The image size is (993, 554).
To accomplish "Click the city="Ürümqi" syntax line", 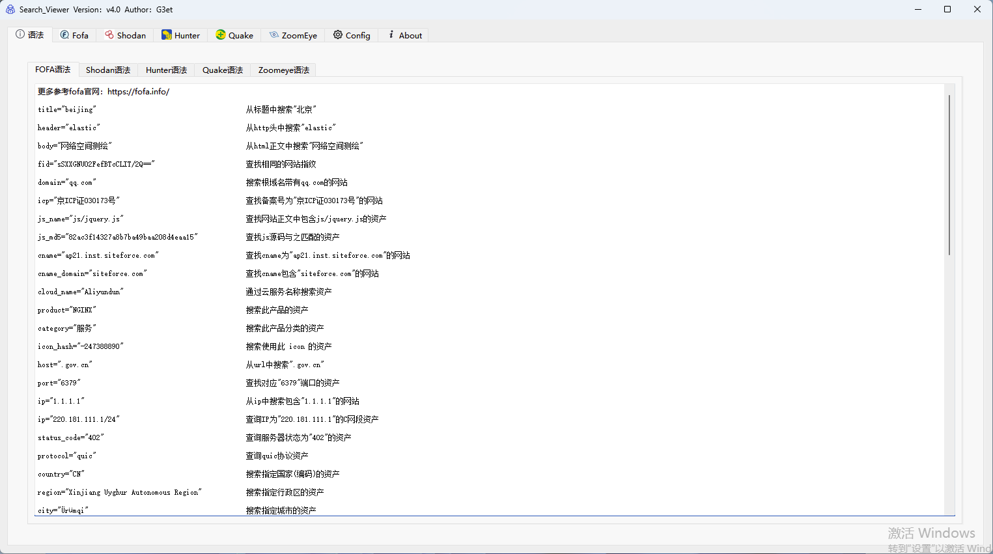I will tap(63, 511).
